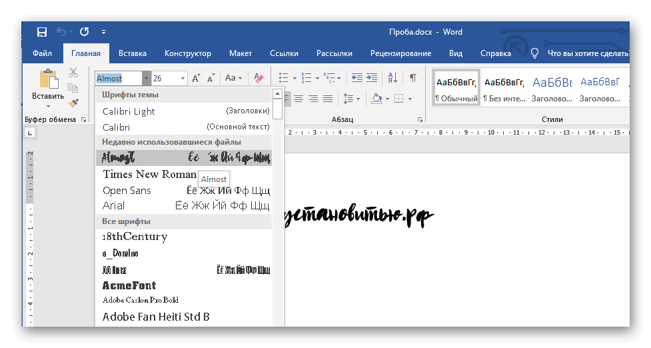Viewport: 651px width, 348px height.
Task: Open the Вид tab
Action: coord(456,53)
